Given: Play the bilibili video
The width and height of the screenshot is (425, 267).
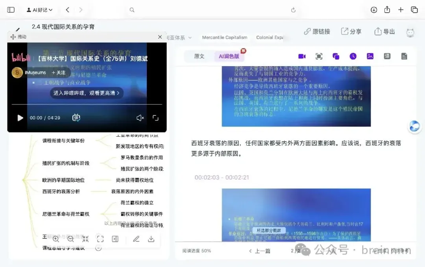Looking at the screenshot, I should pyautogui.click(x=20, y=118).
